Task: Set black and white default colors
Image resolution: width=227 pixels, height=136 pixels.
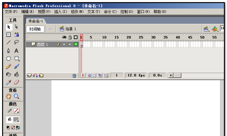Action: click(8, 127)
